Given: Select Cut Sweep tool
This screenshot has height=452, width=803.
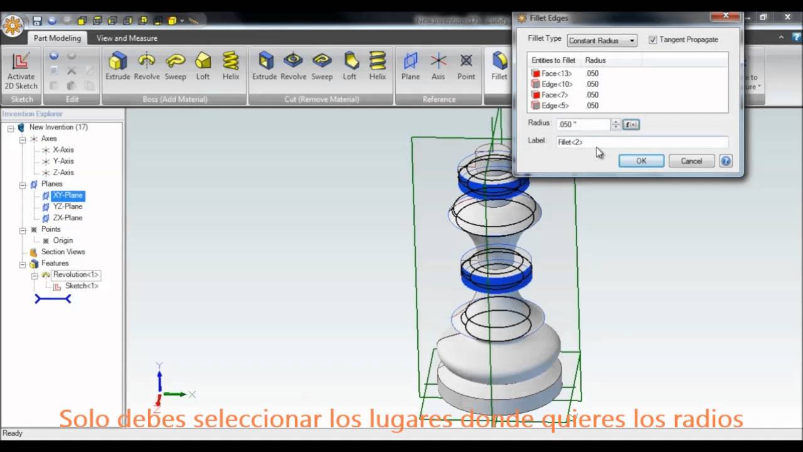Looking at the screenshot, I should point(322,67).
